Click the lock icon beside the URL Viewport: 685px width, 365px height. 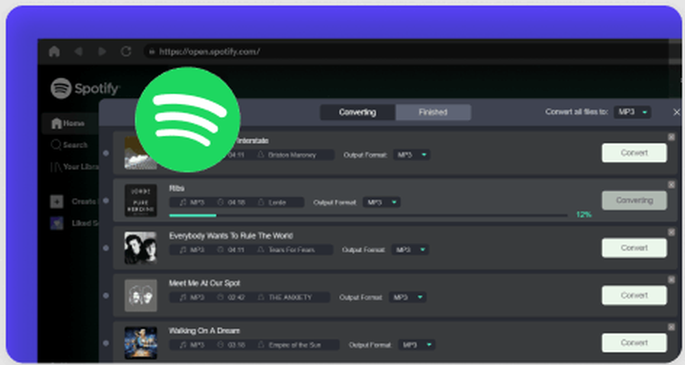click(x=151, y=51)
